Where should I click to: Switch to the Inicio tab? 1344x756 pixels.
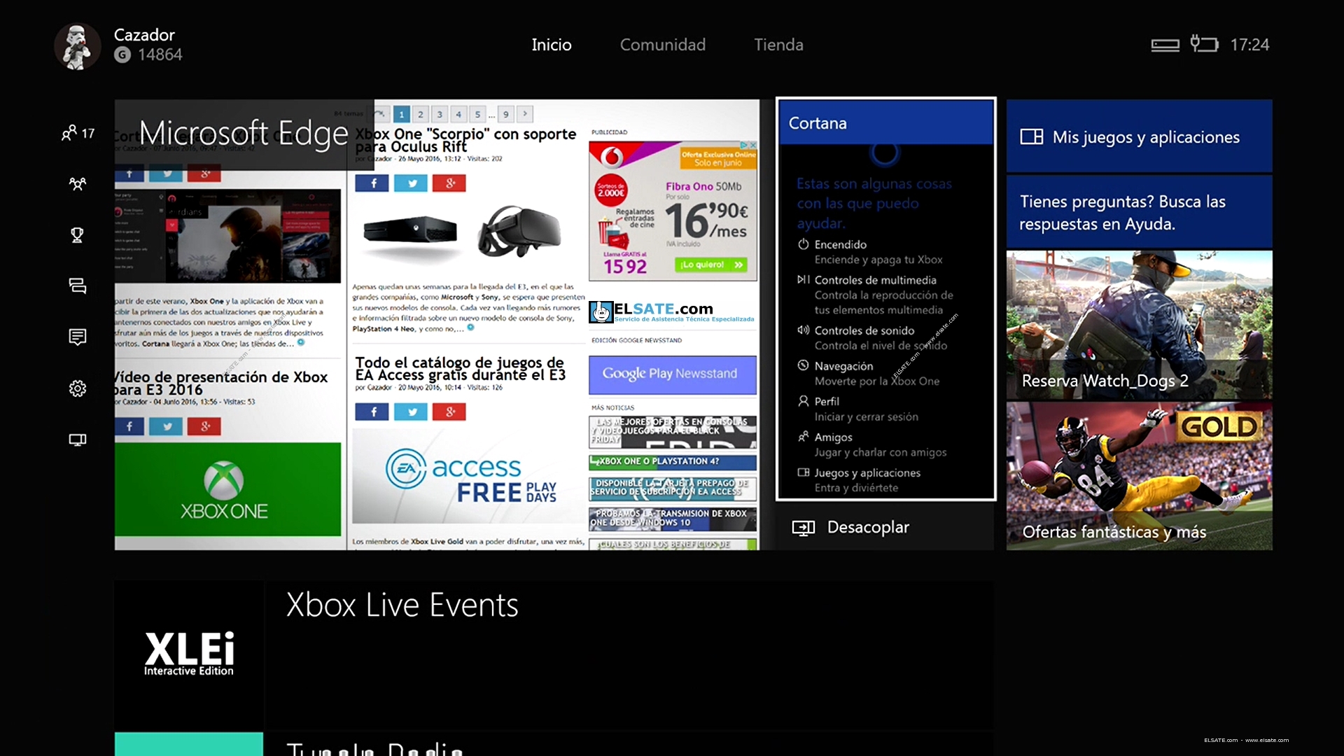point(552,45)
